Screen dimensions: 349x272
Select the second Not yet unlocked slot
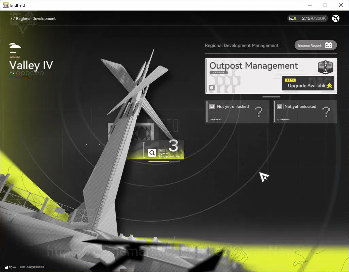[x=305, y=112]
